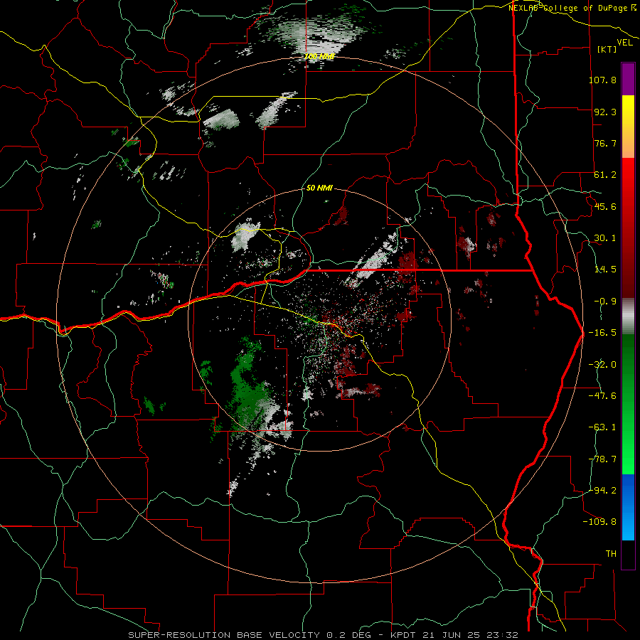Click the [KT] units label
This screenshot has height=640, width=640.
tap(607, 49)
